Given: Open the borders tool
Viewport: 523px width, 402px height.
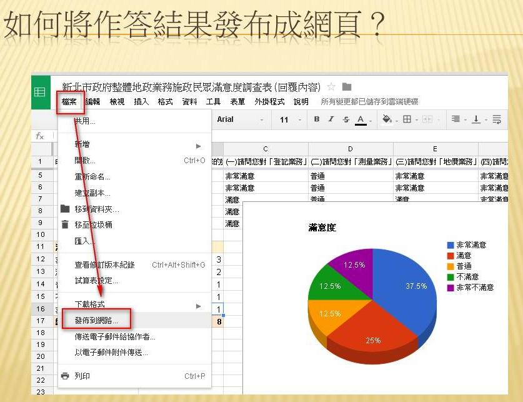Looking at the screenshot, I should click(407, 119).
